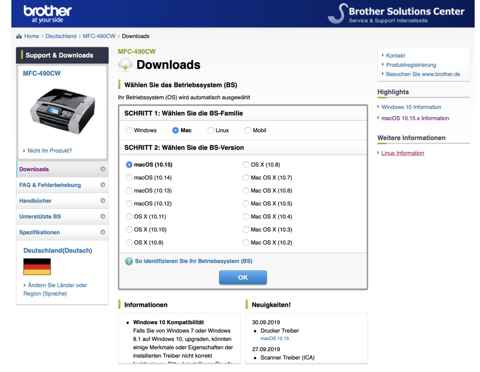480x372 pixels.
Task: Click the Downloads cloud icon
Action: pos(125,64)
